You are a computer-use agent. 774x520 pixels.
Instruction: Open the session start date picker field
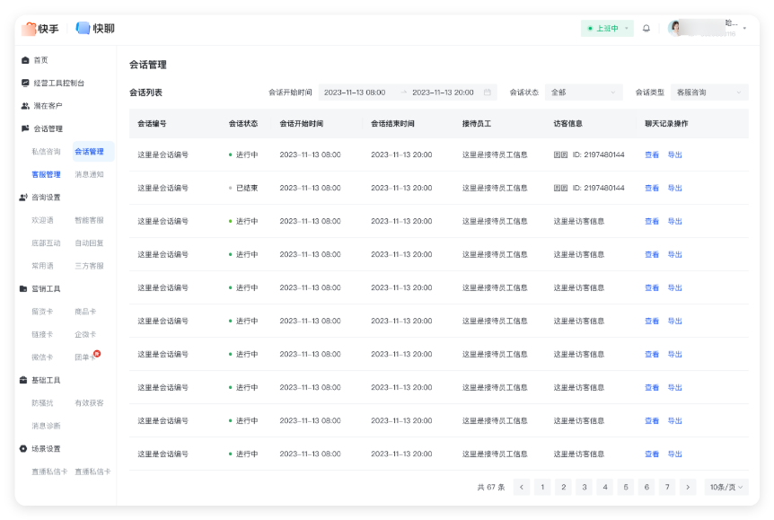coord(354,92)
